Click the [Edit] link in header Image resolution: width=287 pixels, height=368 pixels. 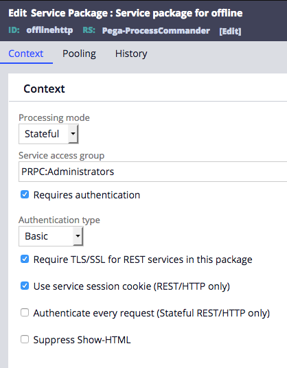pos(230,31)
